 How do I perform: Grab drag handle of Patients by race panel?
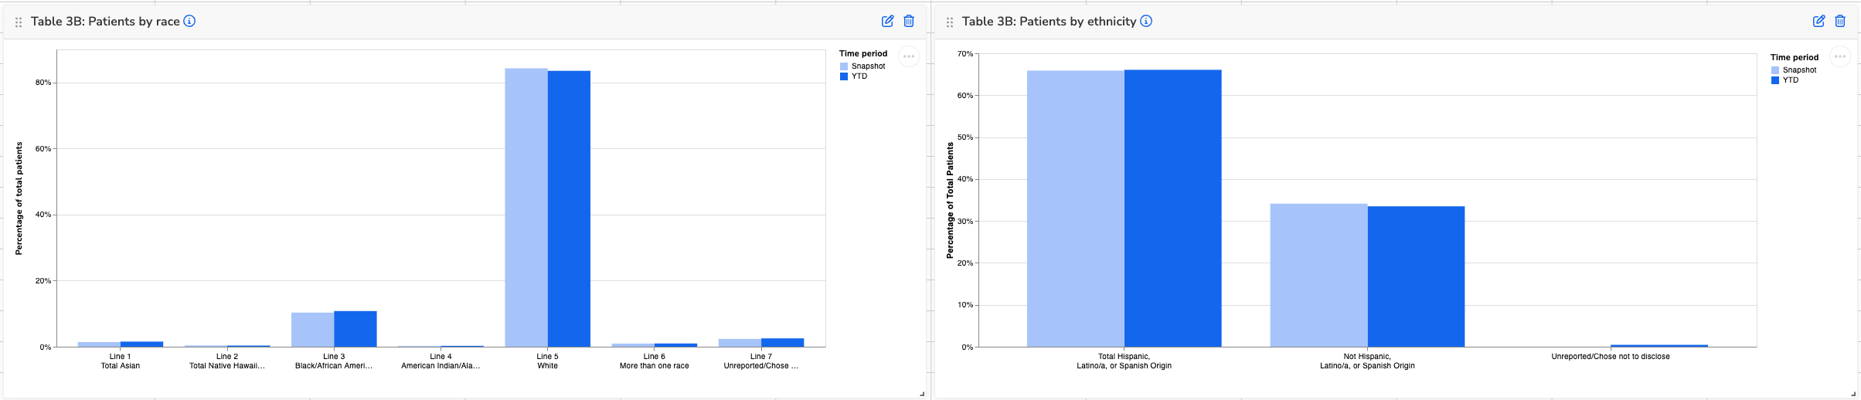point(19,22)
